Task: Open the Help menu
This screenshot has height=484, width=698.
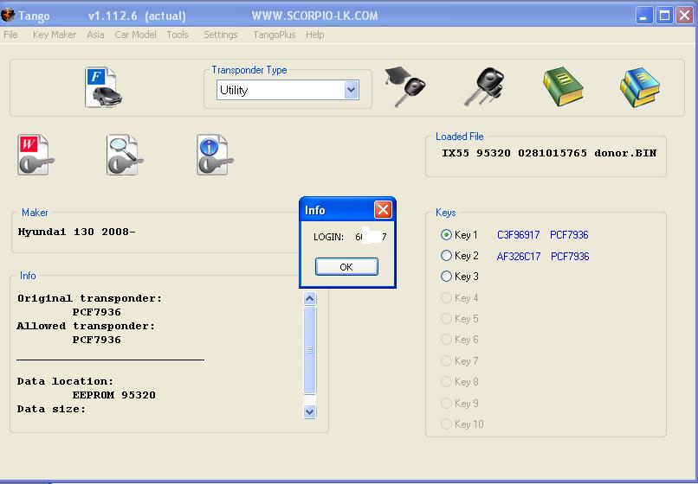Action: [314, 35]
